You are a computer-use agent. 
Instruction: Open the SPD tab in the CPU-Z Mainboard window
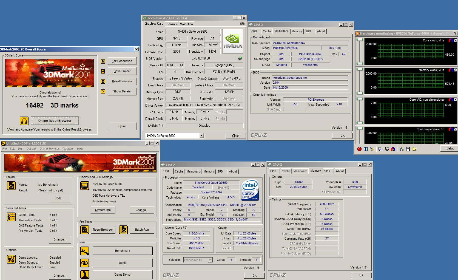(x=308, y=31)
